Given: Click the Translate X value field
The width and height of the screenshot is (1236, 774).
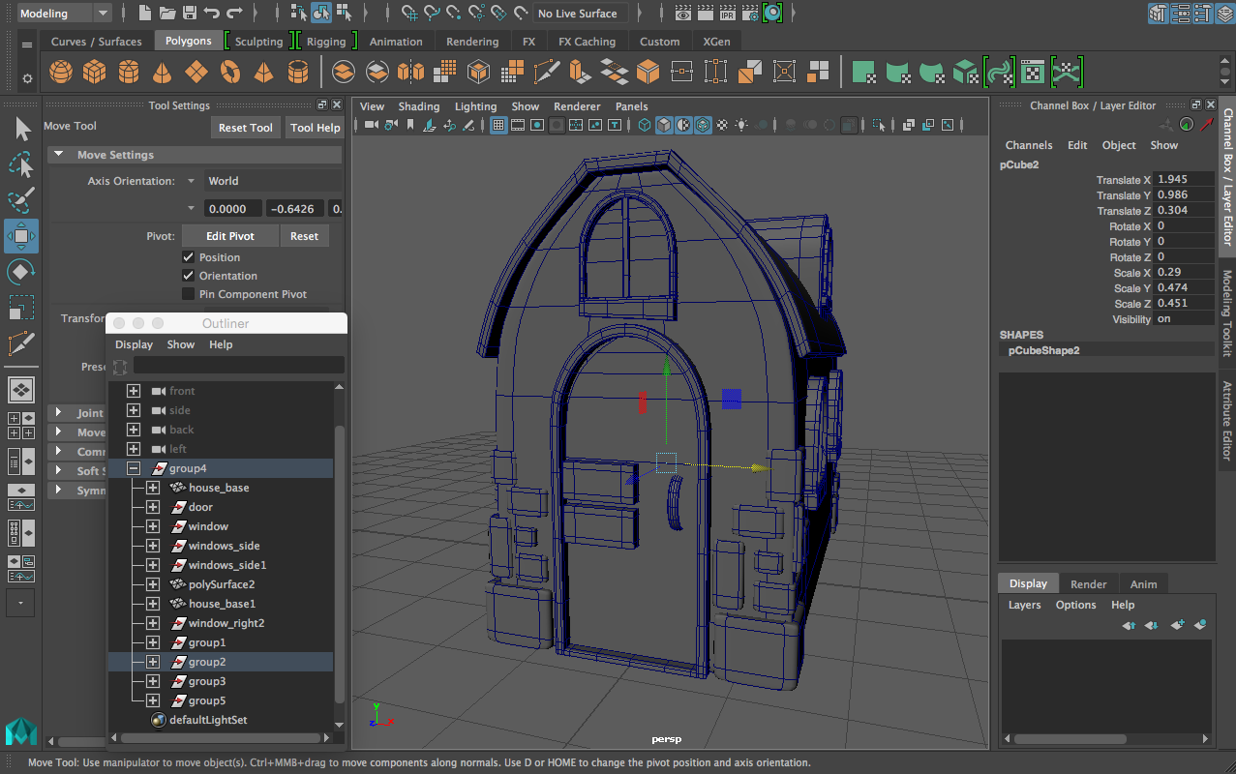Looking at the screenshot, I should click(1184, 180).
